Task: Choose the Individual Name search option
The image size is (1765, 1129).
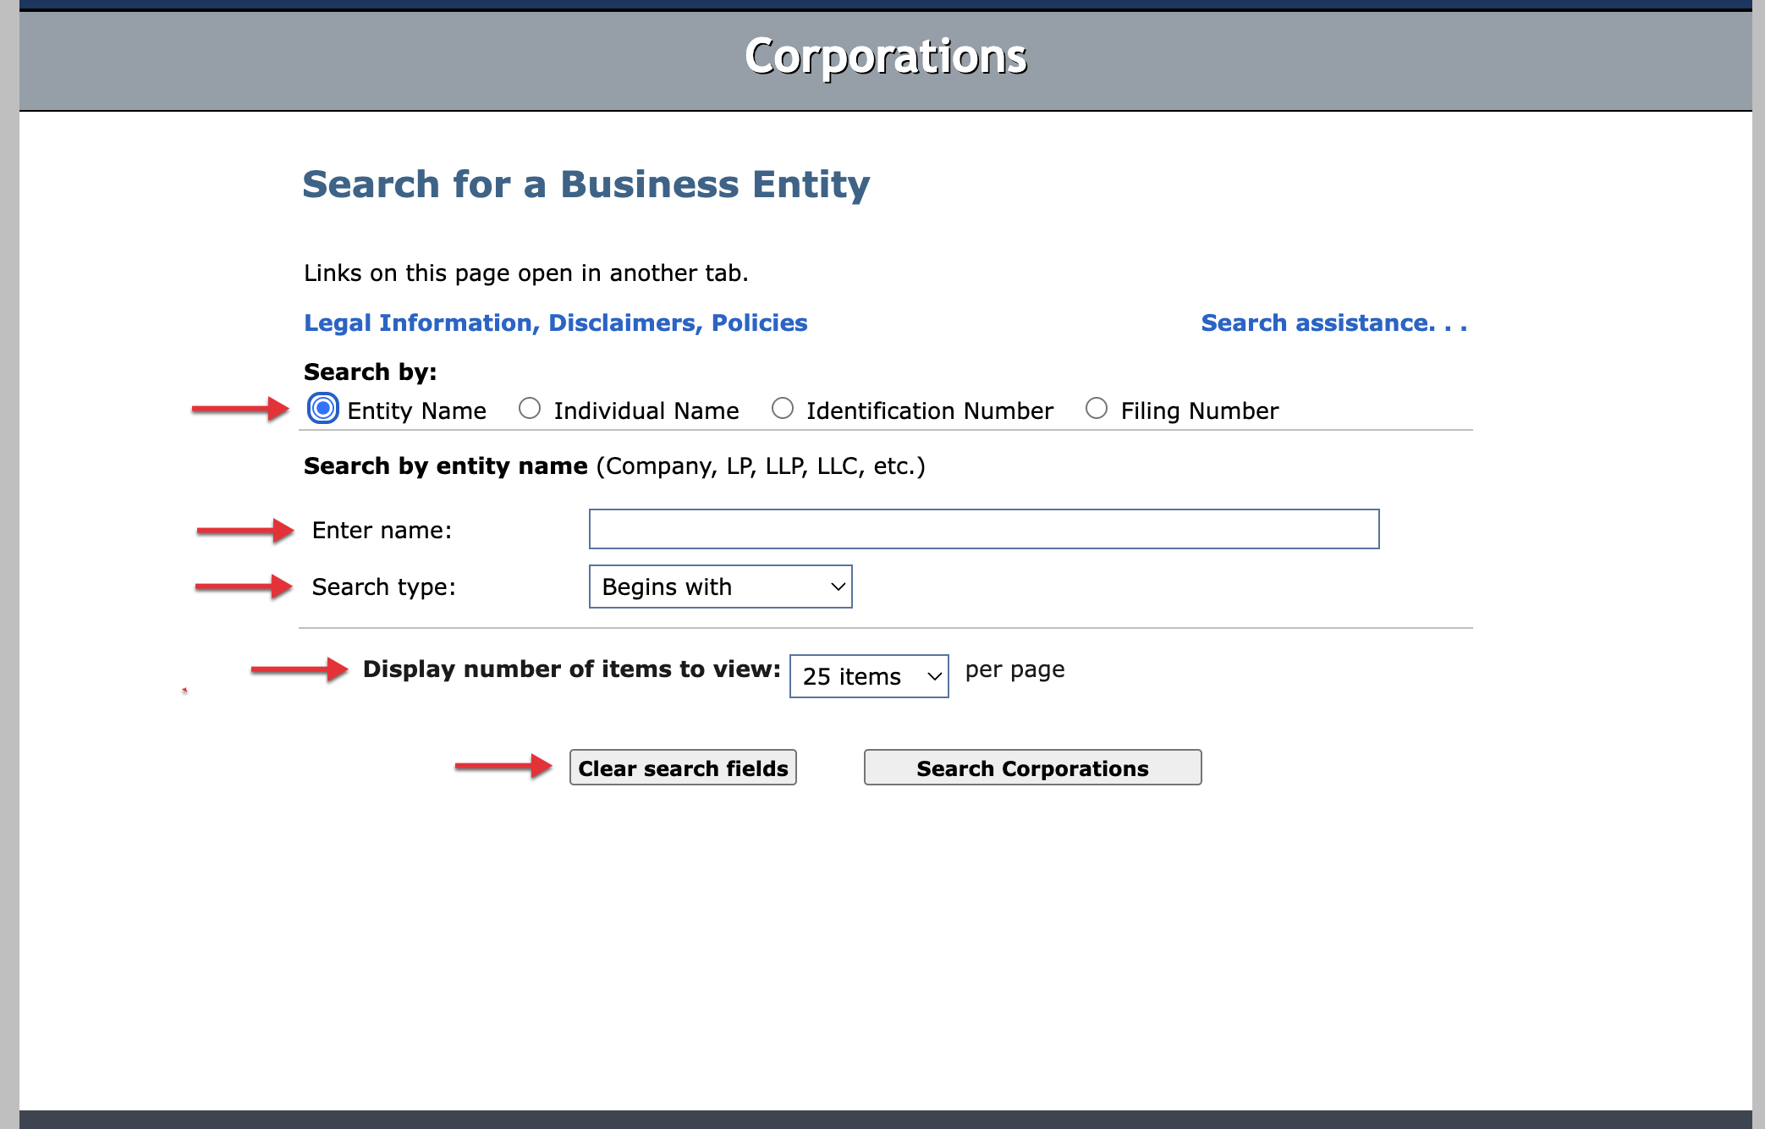Action: (530, 409)
